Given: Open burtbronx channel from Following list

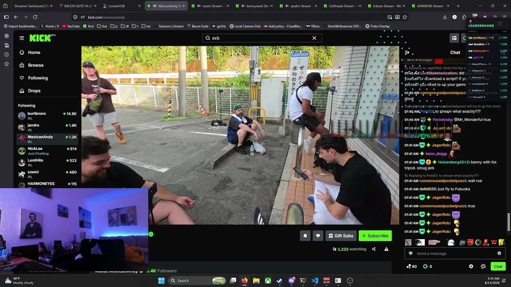Looking at the screenshot, I should (48, 116).
